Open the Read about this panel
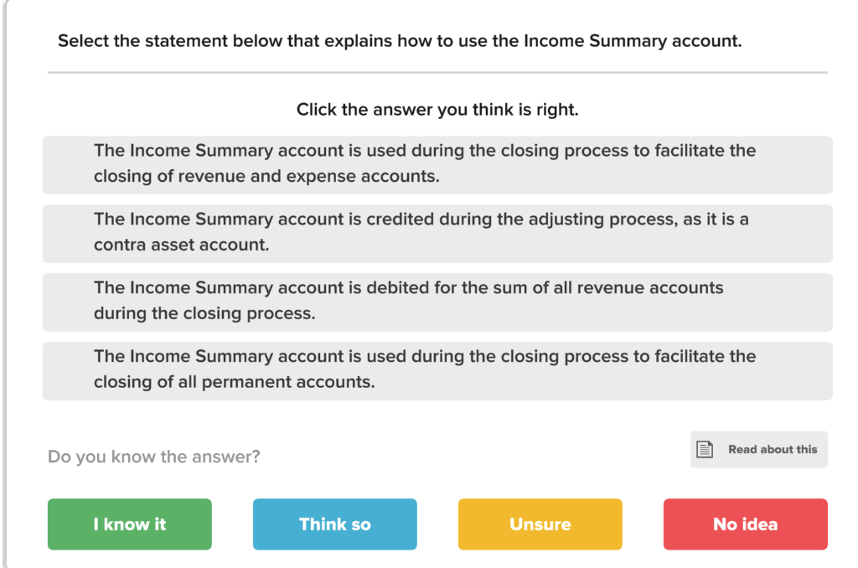This screenshot has width=858, height=568. (x=758, y=449)
